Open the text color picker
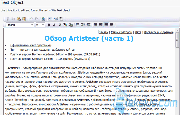Screen dimensions: 180x115 coord(65,25)
